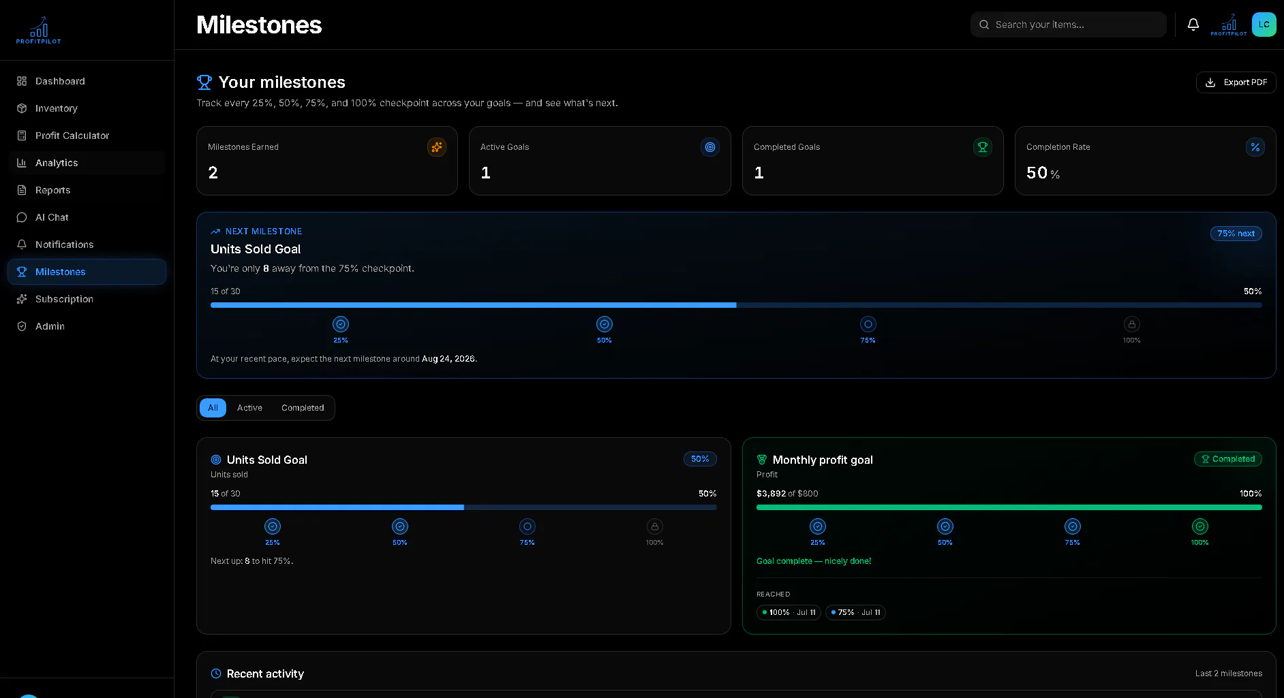The height and width of the screenshot is (698, 1284).
Task: Select Milestones in the sidebar
Action: pos(87,272)
